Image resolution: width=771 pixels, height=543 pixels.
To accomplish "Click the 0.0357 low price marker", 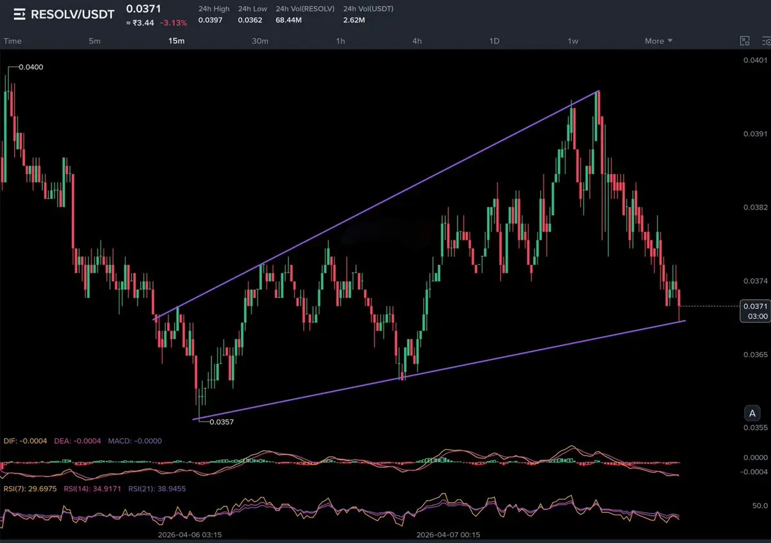I will [222, 422].
